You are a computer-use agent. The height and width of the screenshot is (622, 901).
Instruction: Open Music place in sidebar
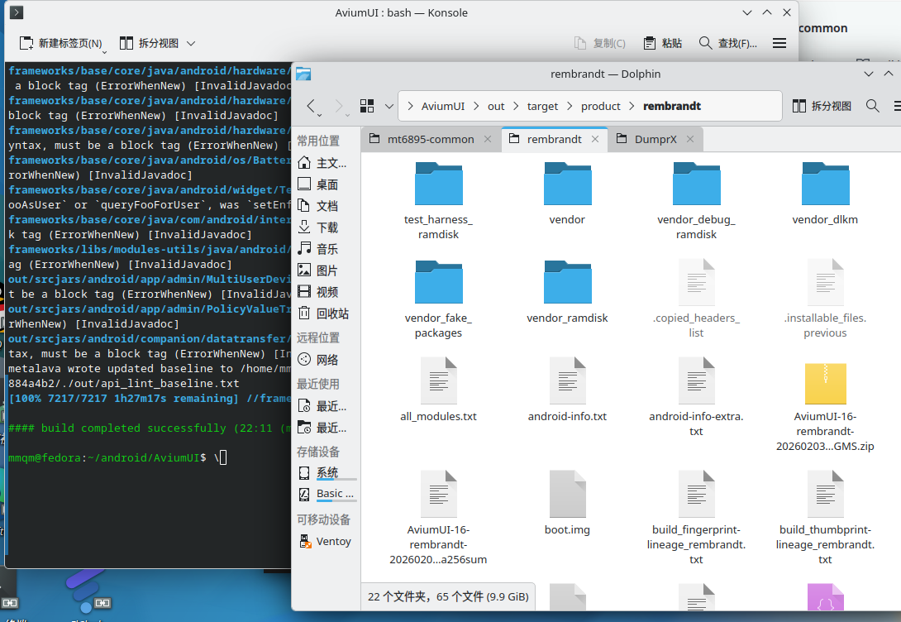[325, 249]
